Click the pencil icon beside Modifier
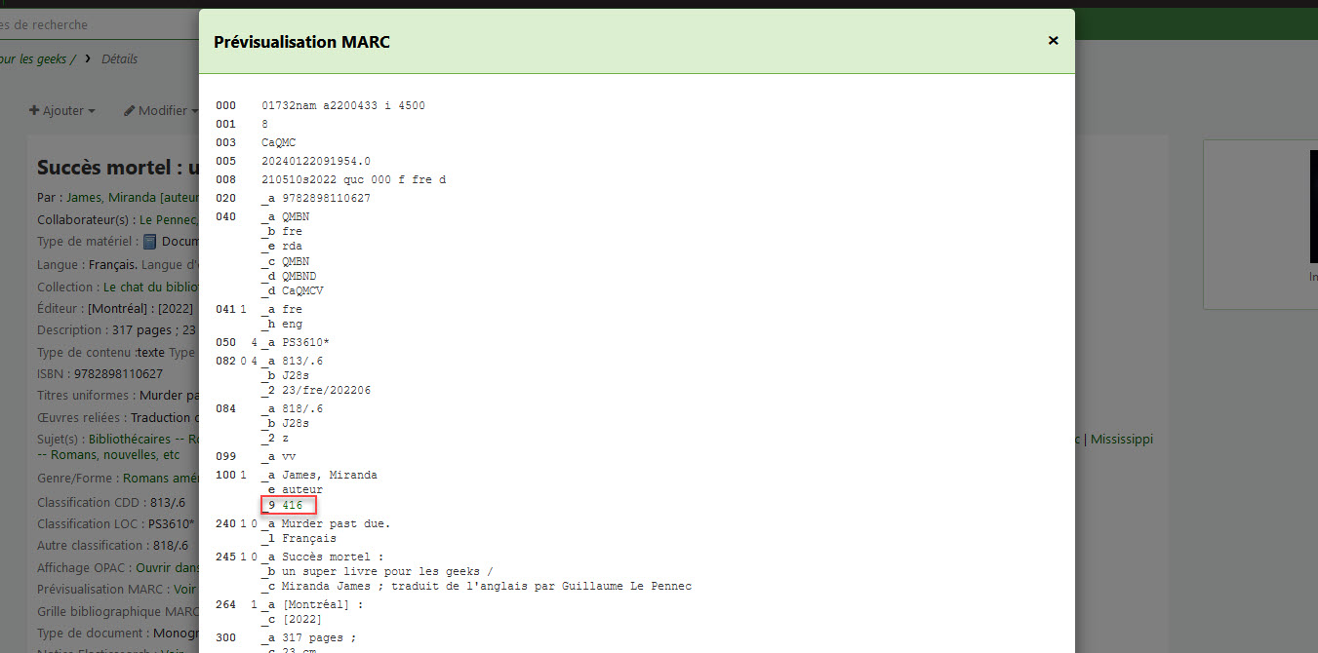 [x=129, y=111]
